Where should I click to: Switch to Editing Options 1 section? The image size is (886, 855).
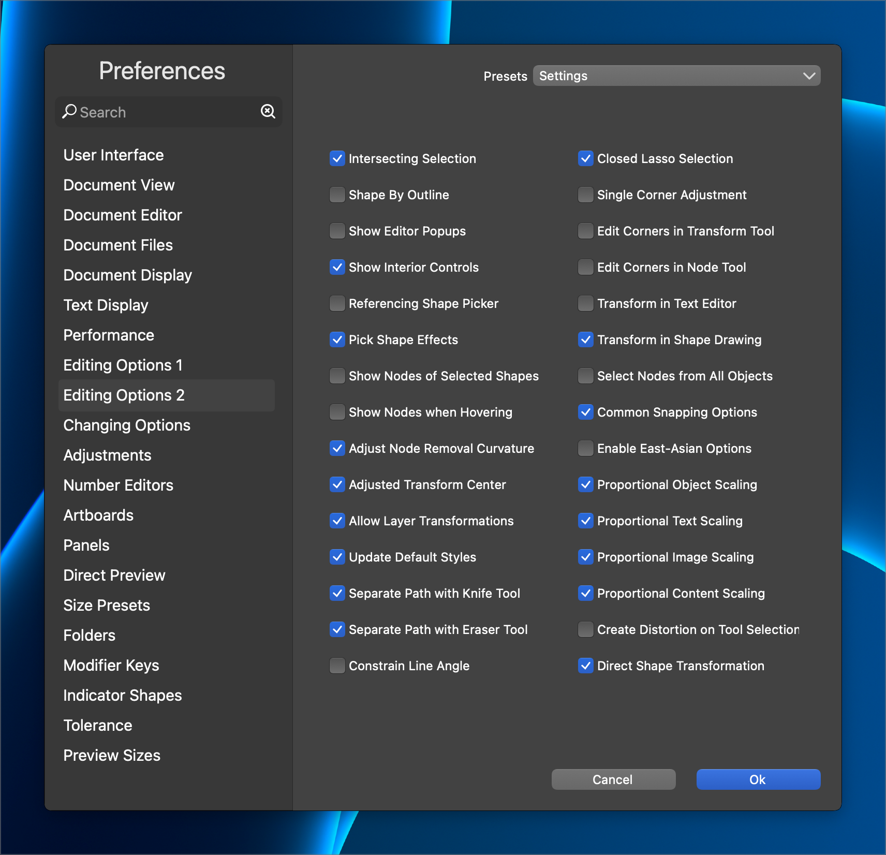(x=123, y=365)
